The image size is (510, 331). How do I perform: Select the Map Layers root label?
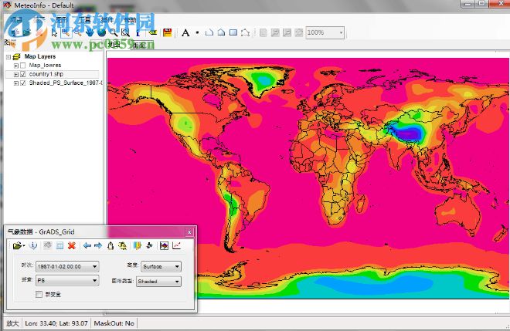[x=40, y=56]
